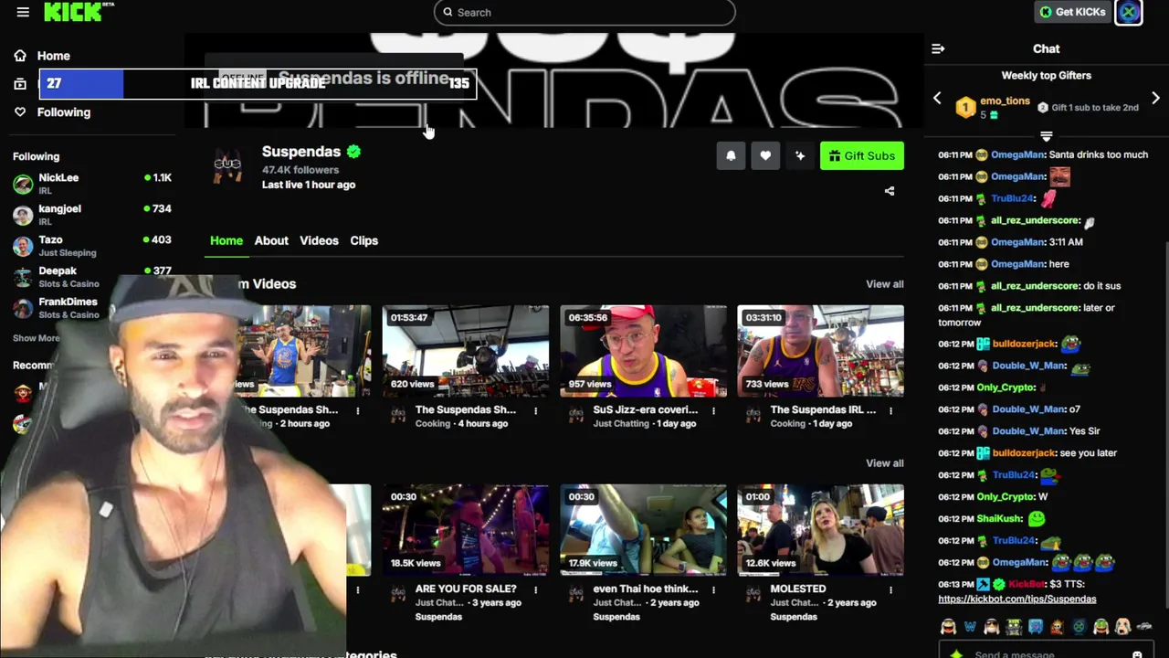Click OmegaMan username in 3:11 AM message
This screenshot has width=1169, height=658.
point(1017,242)
